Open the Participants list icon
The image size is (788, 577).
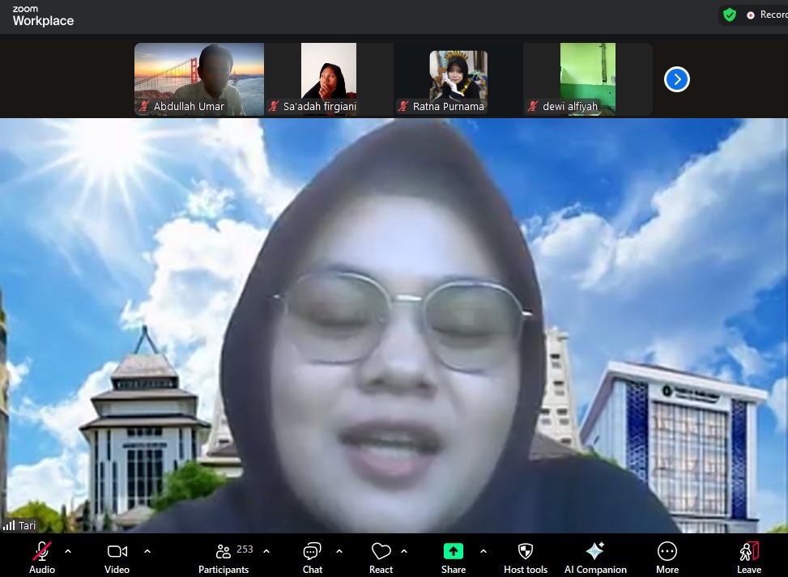[x=224, y=552]
